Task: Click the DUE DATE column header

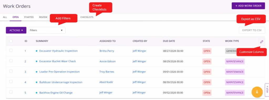Action: [x=169, y=41]
